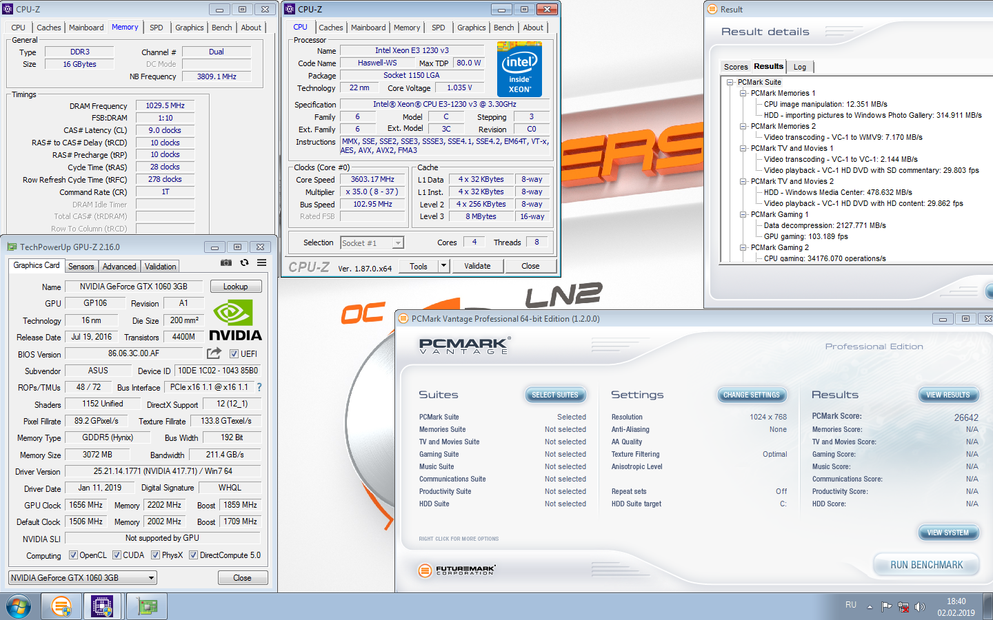Click the GPU-Z title bar app icon
993x620 pixels.
coord(12,247)
